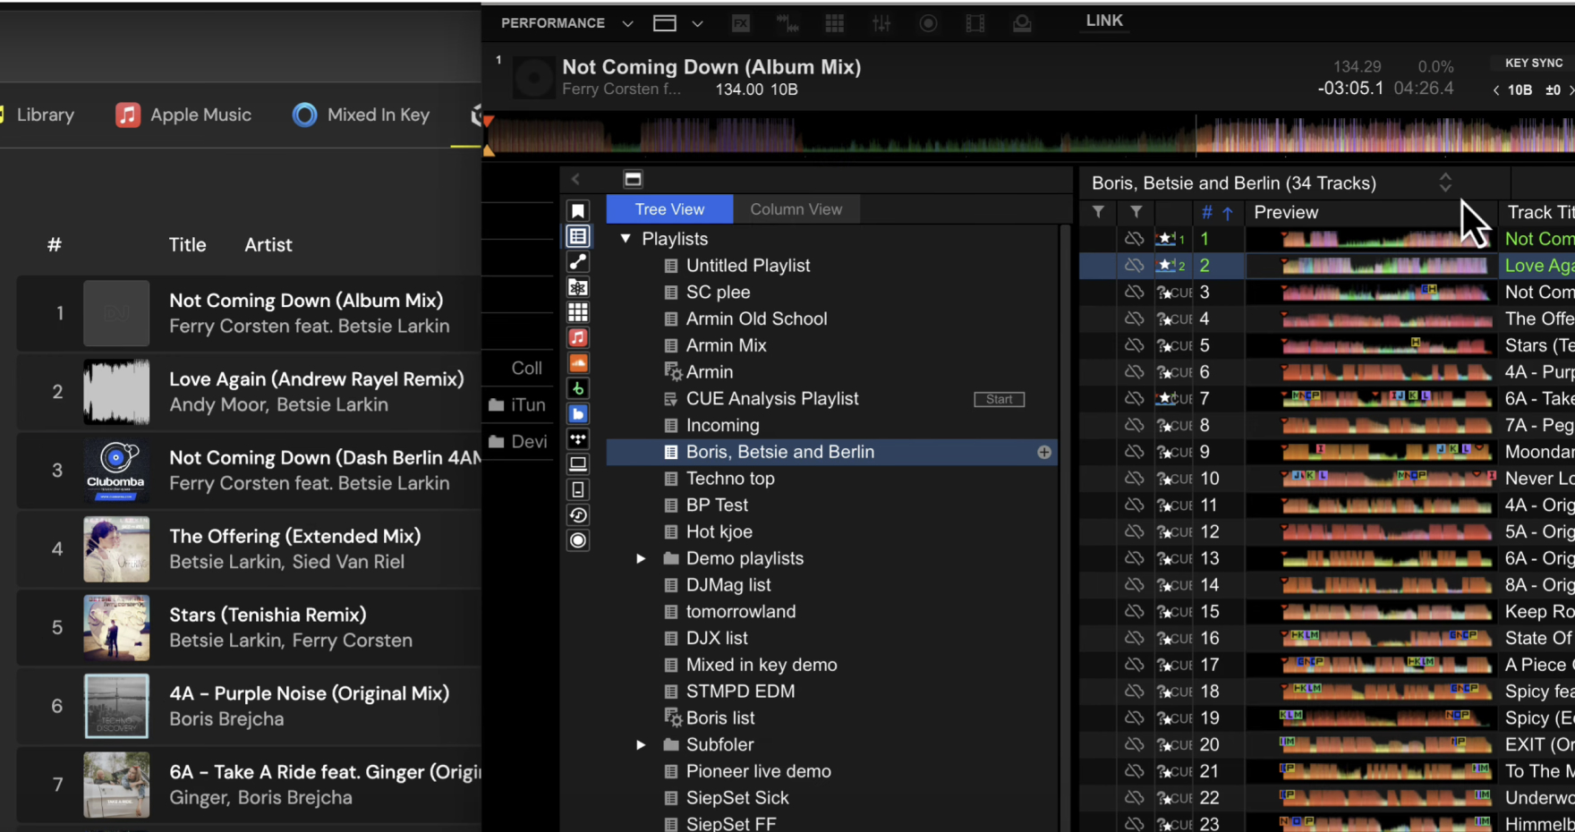This screenshot has width=1575, height=832.
Task: Toggle Key Sync on the loaded deck
Action: point(1531,62)
